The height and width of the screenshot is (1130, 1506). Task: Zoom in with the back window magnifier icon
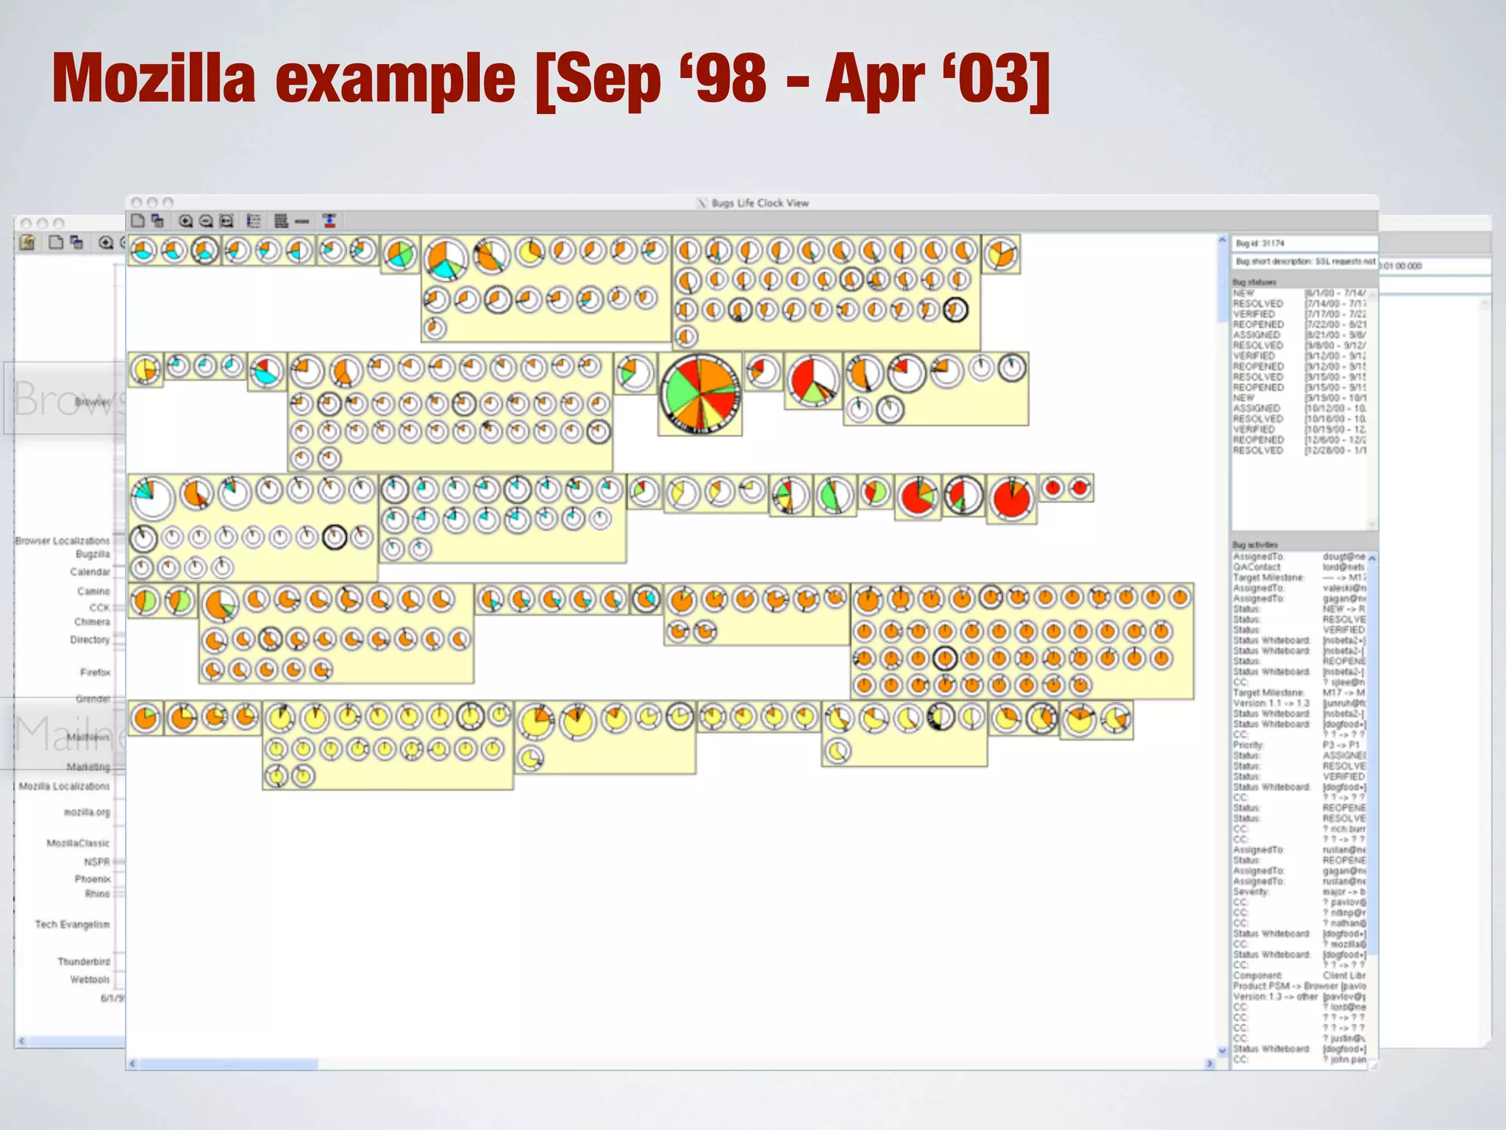106,242
